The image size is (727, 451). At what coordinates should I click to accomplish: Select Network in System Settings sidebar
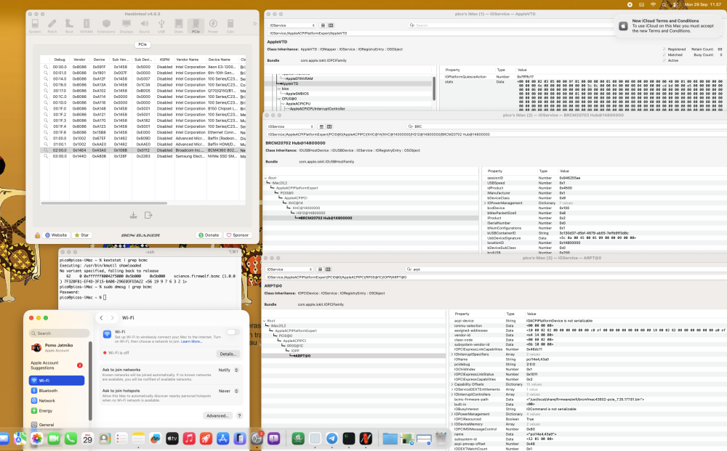pyautogui.click(x=57, y=401)
